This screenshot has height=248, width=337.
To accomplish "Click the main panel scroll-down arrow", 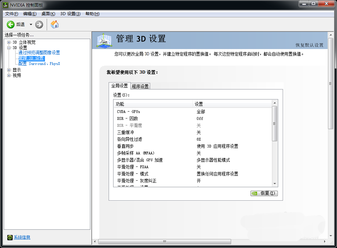I will [x=330, y=236].
